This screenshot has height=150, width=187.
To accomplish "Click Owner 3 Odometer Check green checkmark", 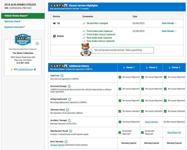I will click(165, 111).
